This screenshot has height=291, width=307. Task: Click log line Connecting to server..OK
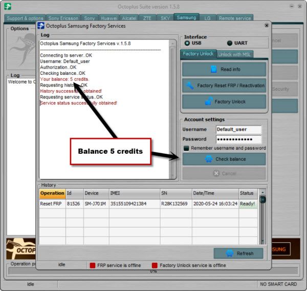[66, 55]
